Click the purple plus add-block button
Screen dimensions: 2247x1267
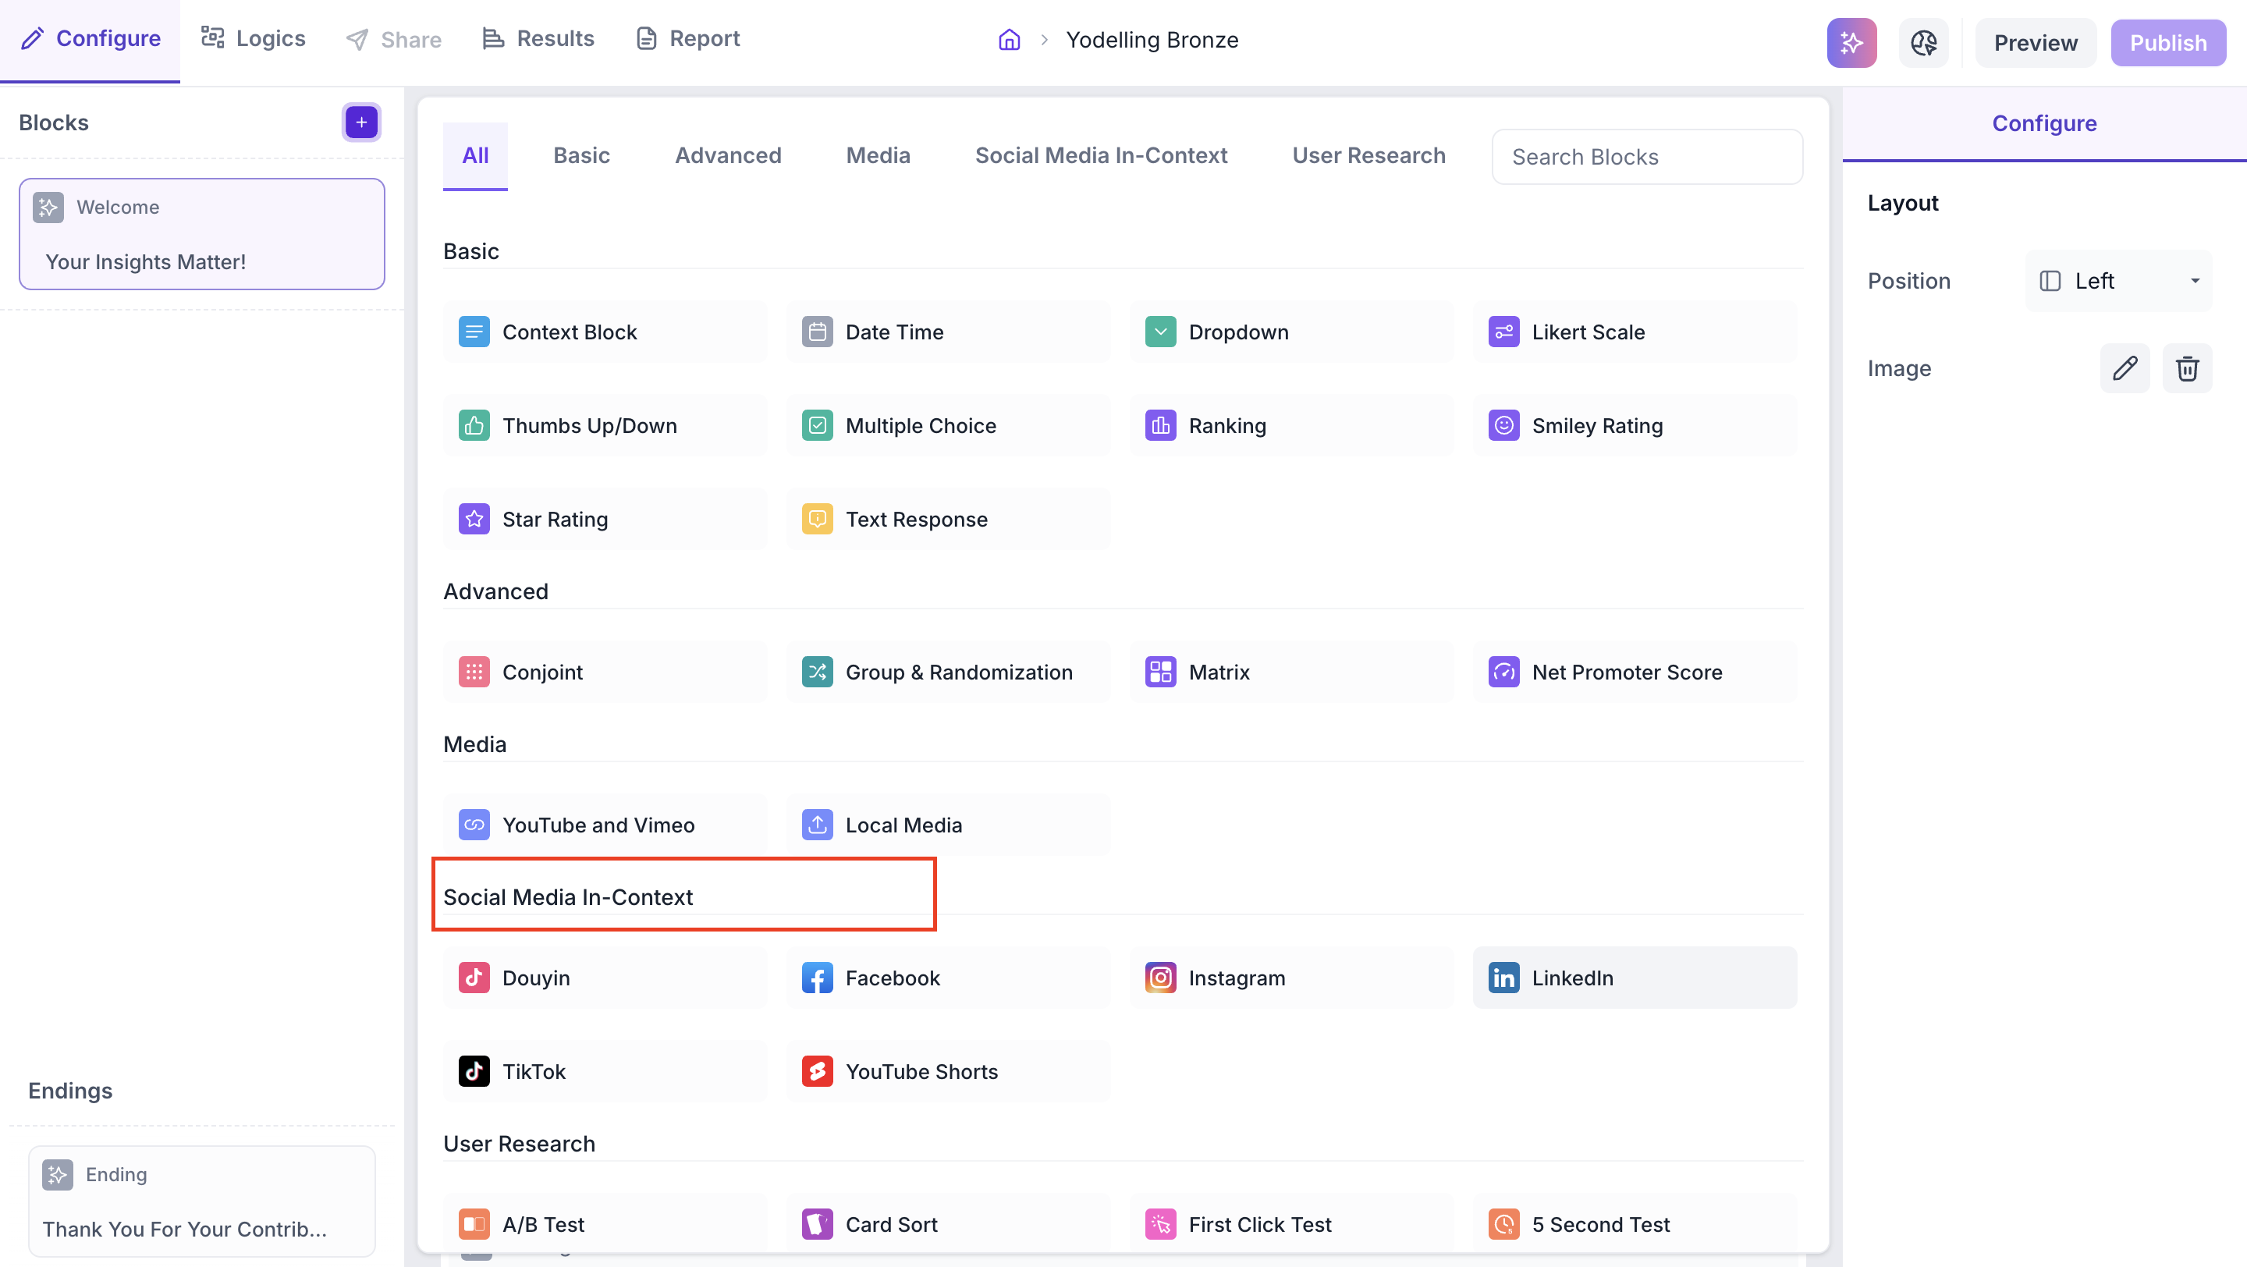pyautogui.click(x=361, y=122)
